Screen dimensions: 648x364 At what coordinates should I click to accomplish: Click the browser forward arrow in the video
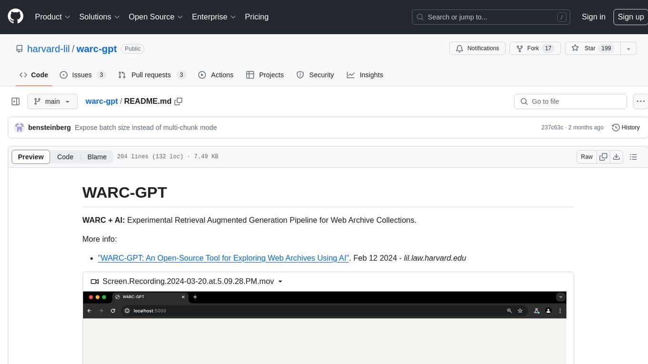[101, 311]
